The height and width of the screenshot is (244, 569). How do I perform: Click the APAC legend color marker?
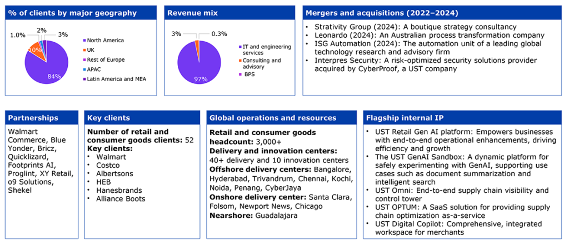tap(84, 69)
